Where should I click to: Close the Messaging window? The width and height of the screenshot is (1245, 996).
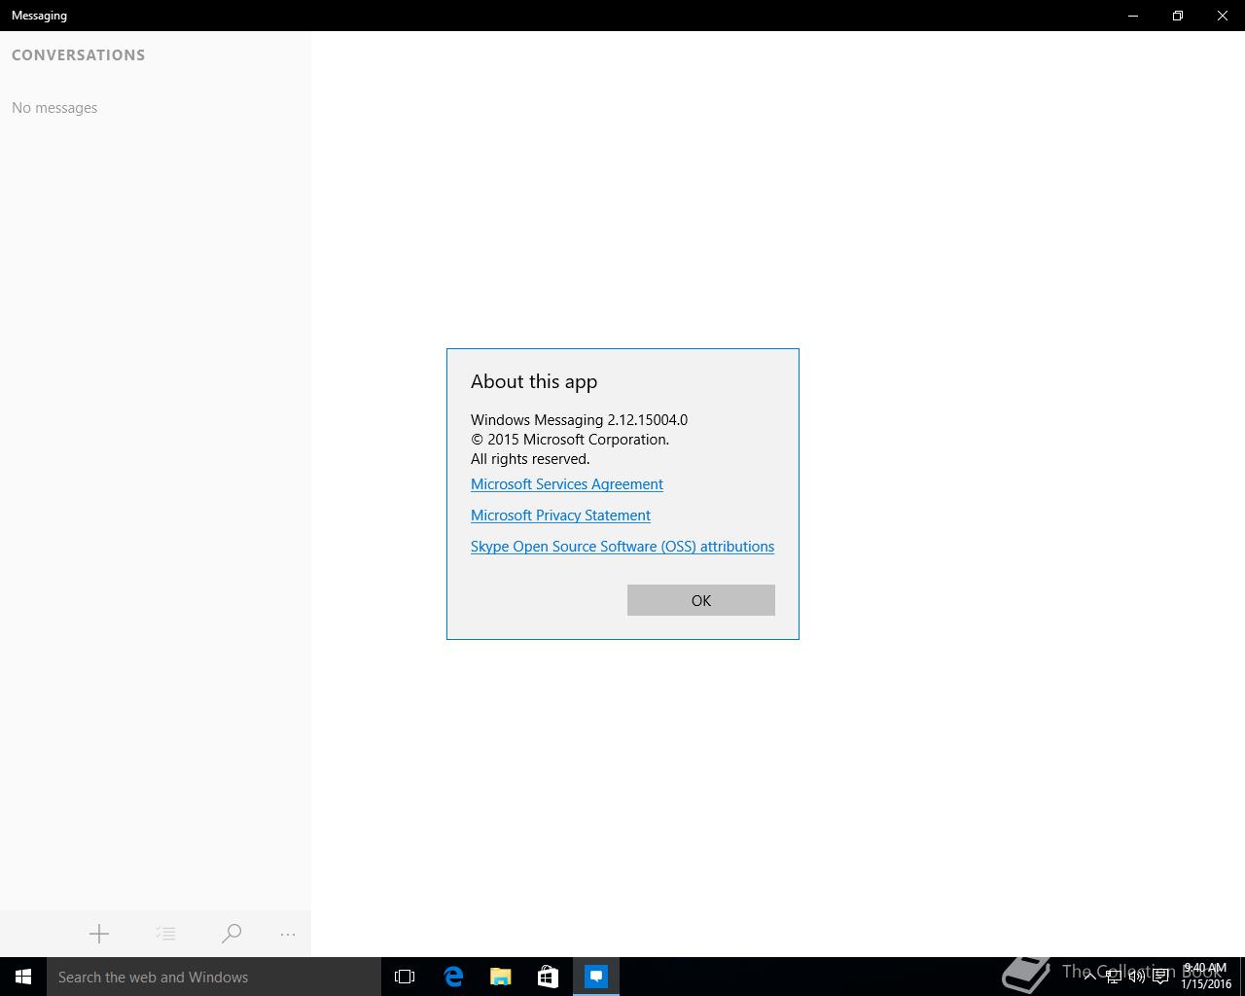tap(1223, 16)
